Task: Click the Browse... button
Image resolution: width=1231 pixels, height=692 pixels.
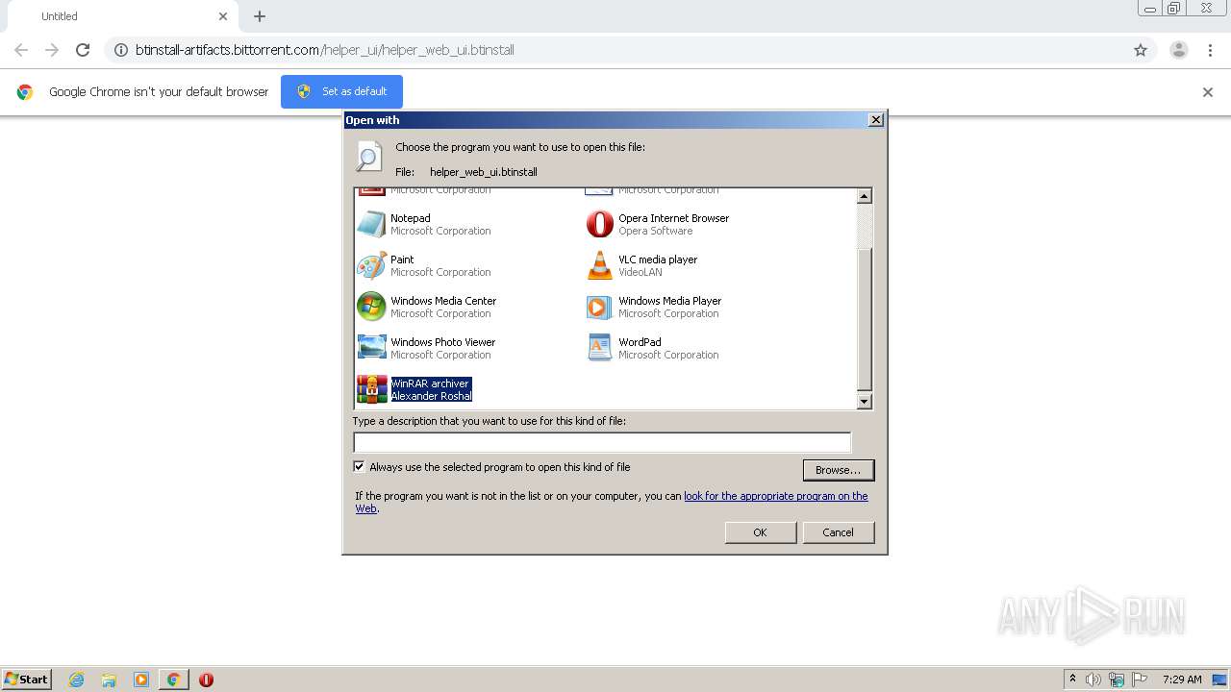Action: point(839,470)
